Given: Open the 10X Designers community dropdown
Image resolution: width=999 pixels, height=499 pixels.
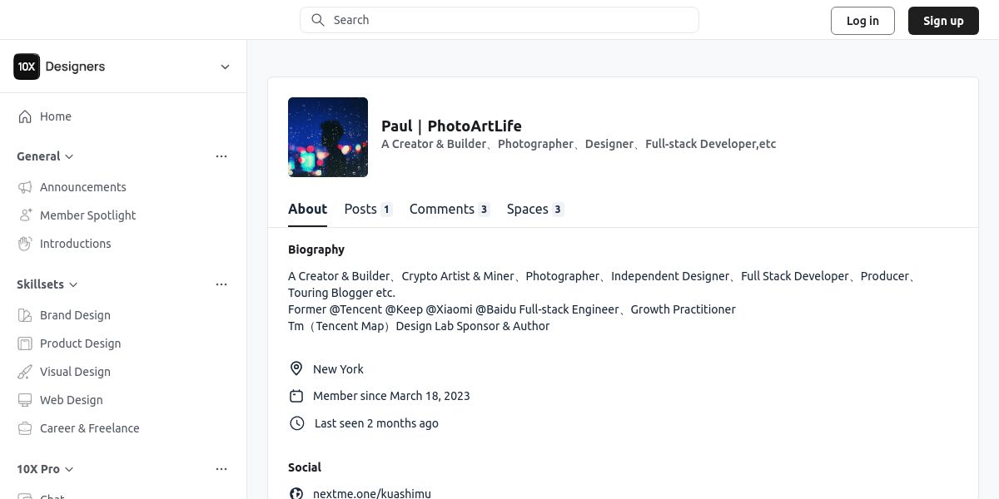Looking at the screenshot, I should point(225,67).
